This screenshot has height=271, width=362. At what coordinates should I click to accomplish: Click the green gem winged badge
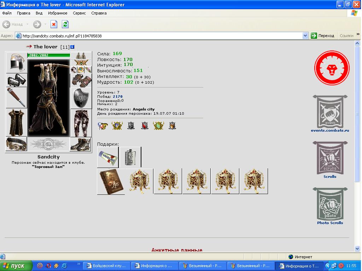158,126
